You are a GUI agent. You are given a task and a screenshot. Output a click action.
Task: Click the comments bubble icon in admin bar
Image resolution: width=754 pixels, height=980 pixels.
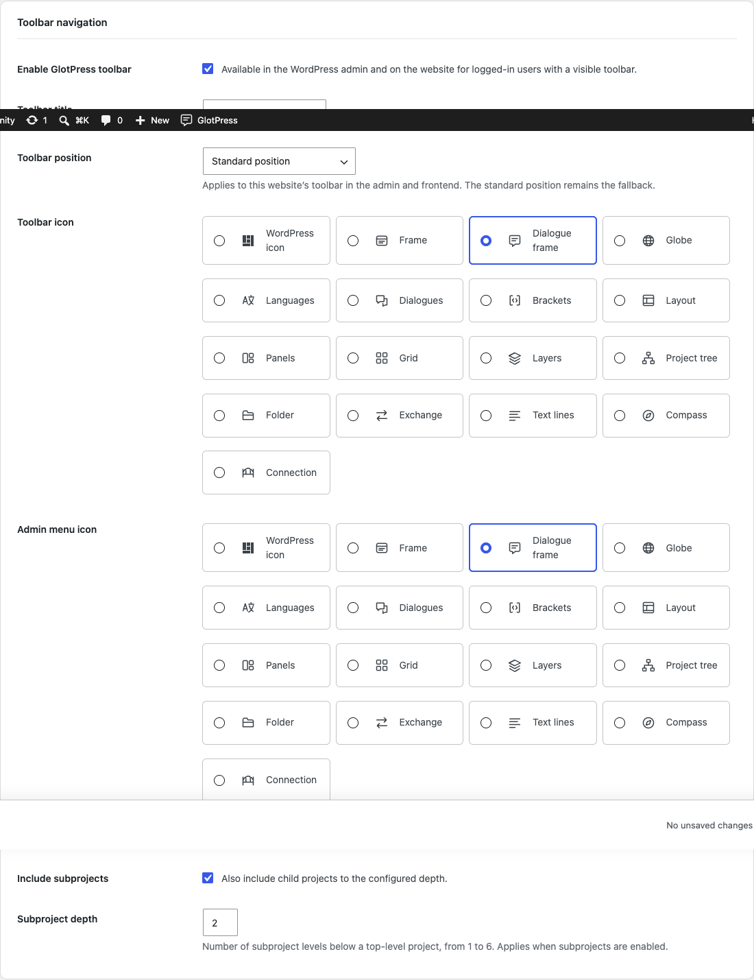pos(106,120)
